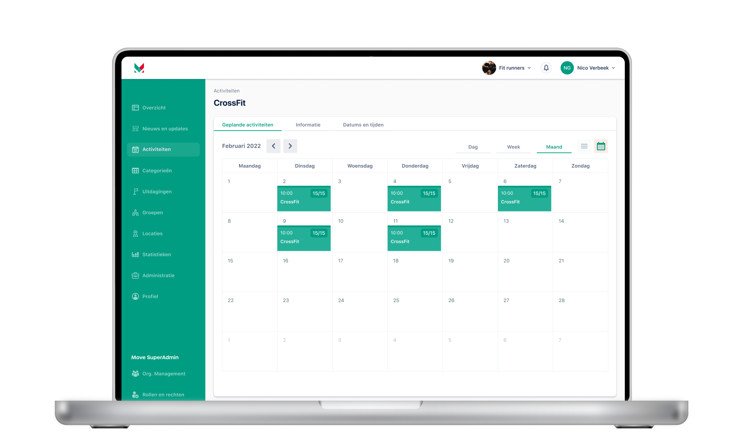Click the notification bell icon
742x433 pixels.
(x=546, y=68)
